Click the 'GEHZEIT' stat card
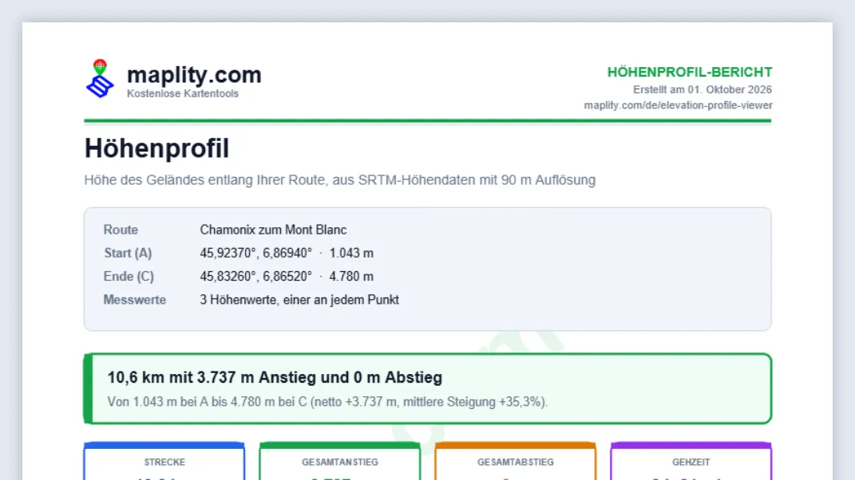 coord(691,462)
